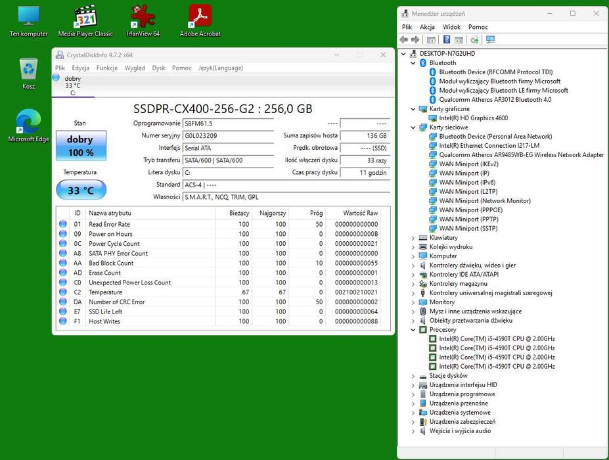This screenshot has height=460, width=609.
Task: Click the Wartość Raw column header
Action: click(x=353, y=213)
